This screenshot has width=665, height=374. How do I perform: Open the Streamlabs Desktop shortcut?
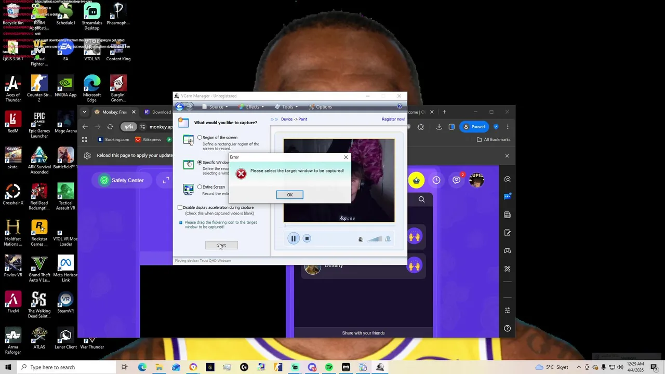[x=92, y=17]
